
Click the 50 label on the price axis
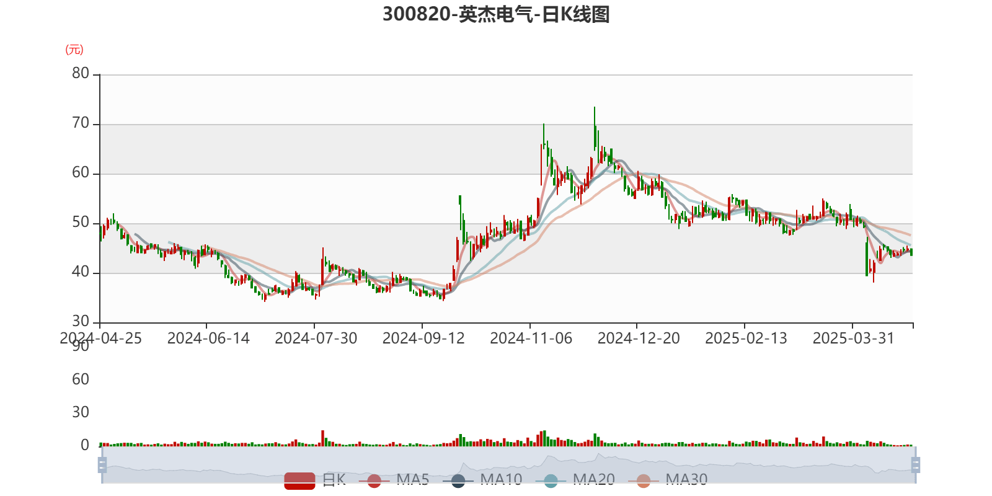[81, 222]
